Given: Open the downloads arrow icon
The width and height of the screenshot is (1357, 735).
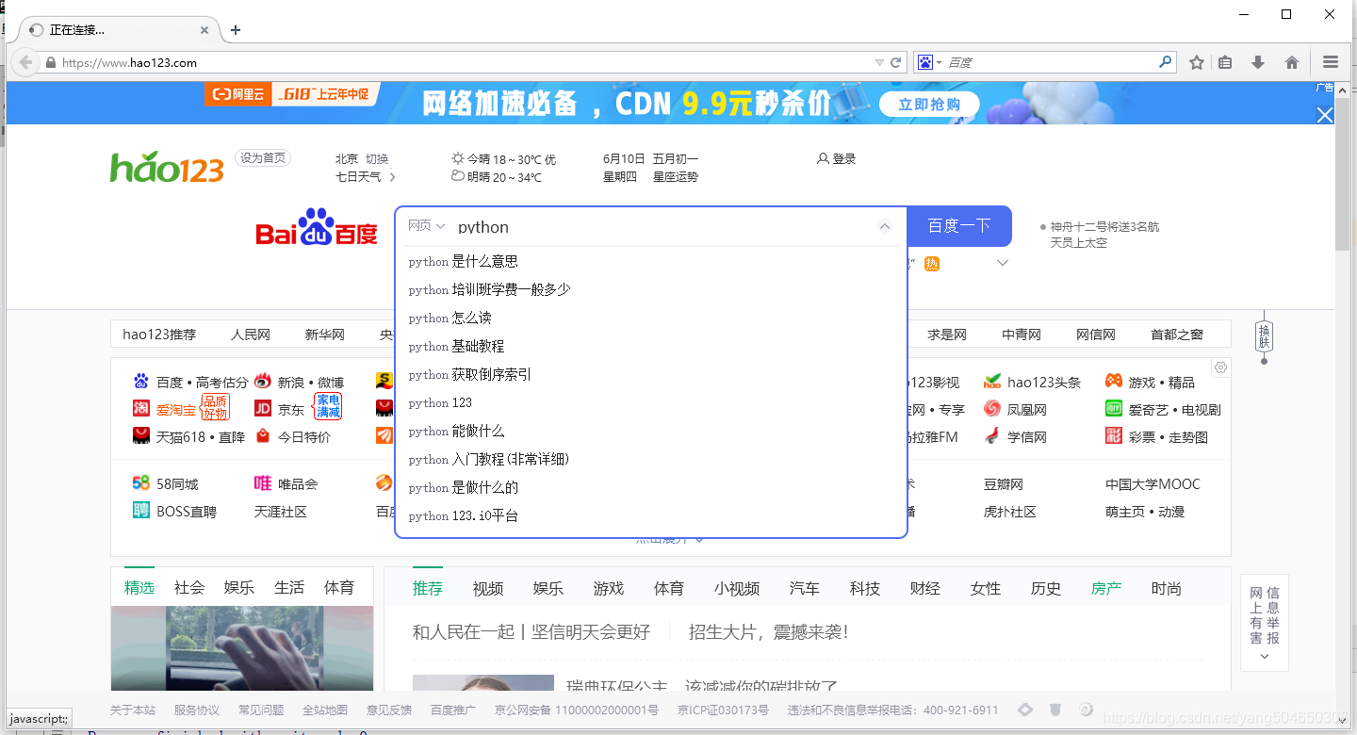Looking at the screenshot, I should coord(1258,62).
